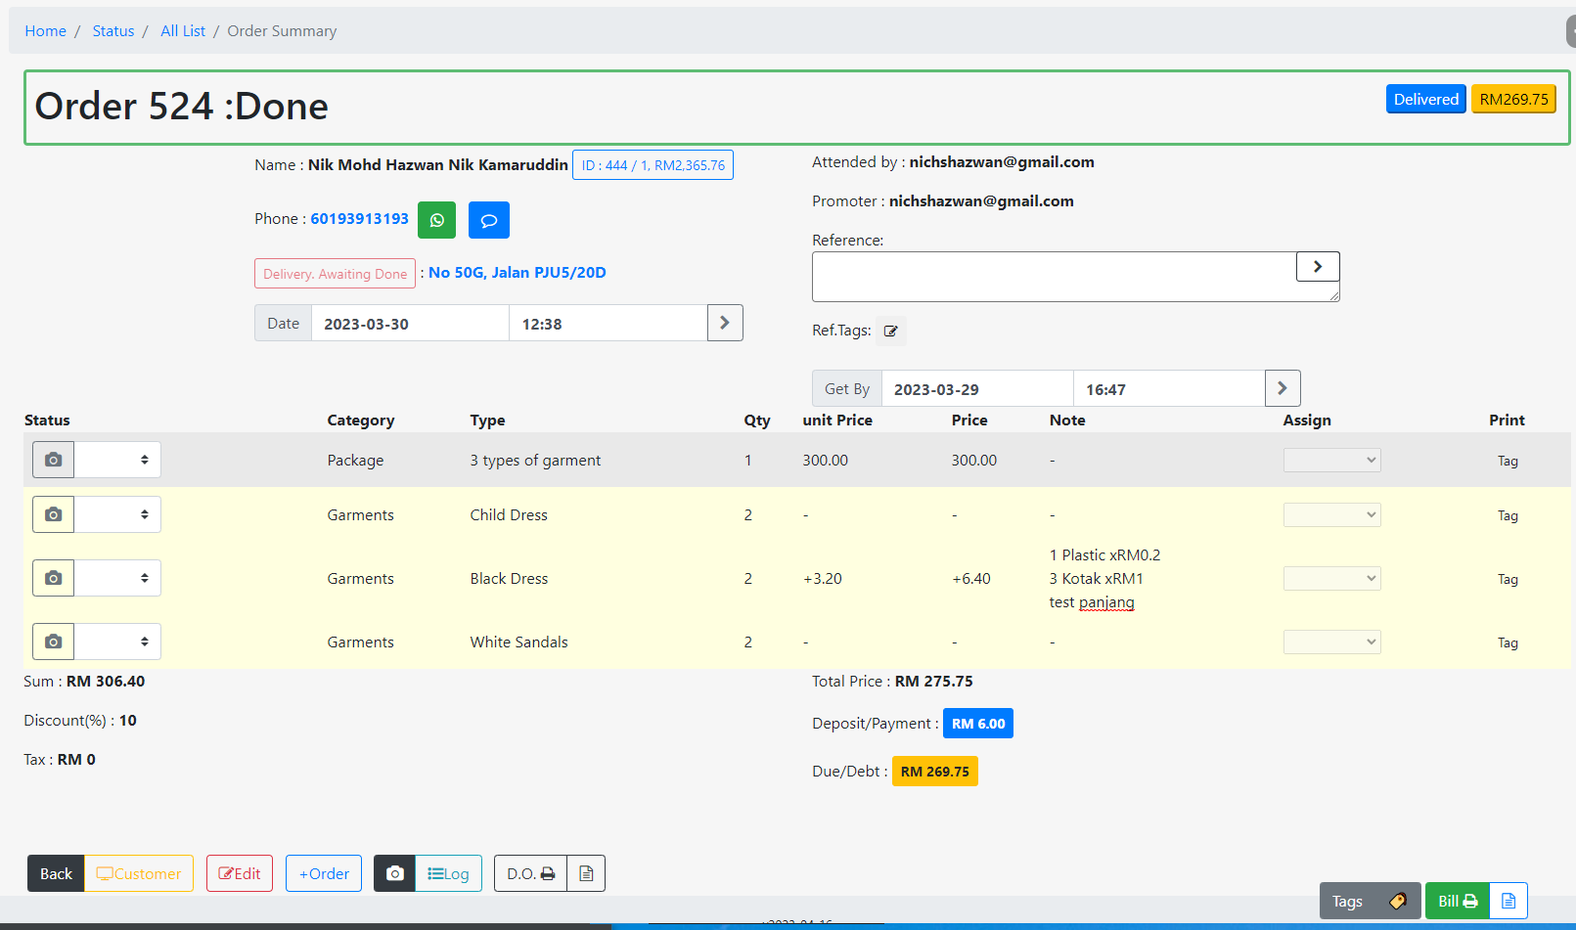Click the customer phone number 60193913193

(360, 219)
